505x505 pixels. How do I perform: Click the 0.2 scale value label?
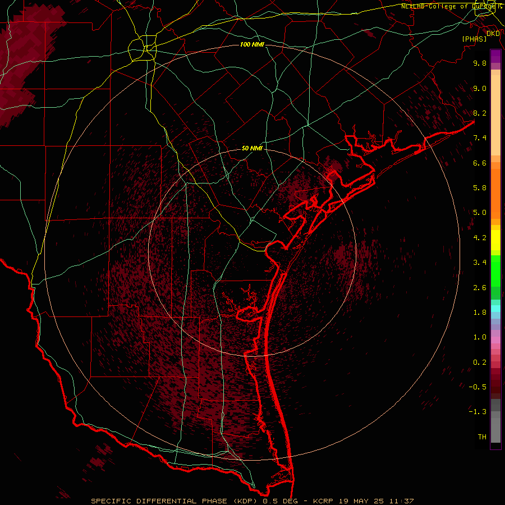(x=480, y=362)
